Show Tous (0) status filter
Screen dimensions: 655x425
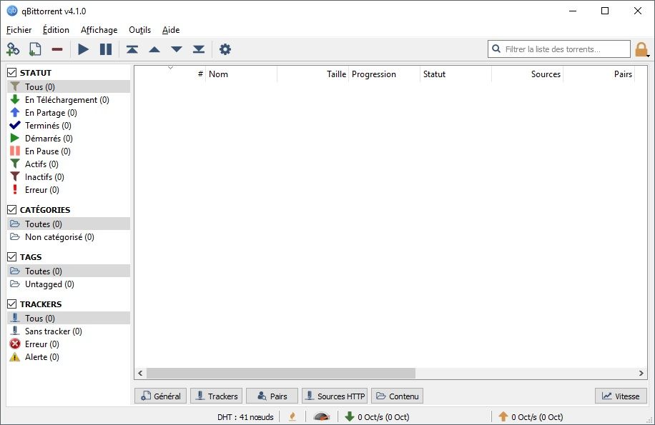click(69, 86)
